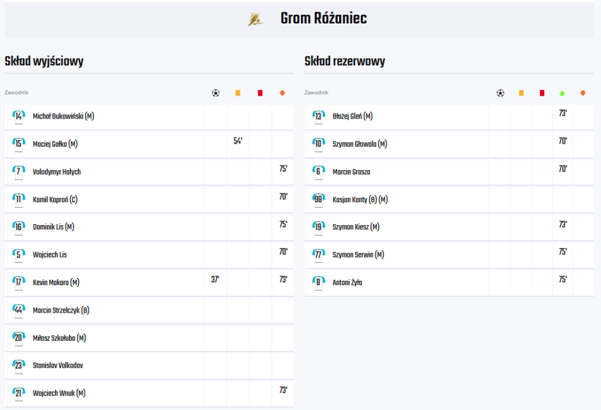Viewport: 601px width, 410px height.
Task: Open Szymon Głowala (M) profile
Action: pyautogui.click(x=360, y=144)
